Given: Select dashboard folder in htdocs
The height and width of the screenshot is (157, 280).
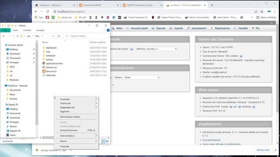Looking at the screenshot, I should click(51, 48).
